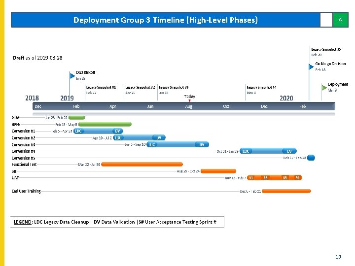Select the green GDW task bar
The image size is (355, 266).
pos(77,118)
